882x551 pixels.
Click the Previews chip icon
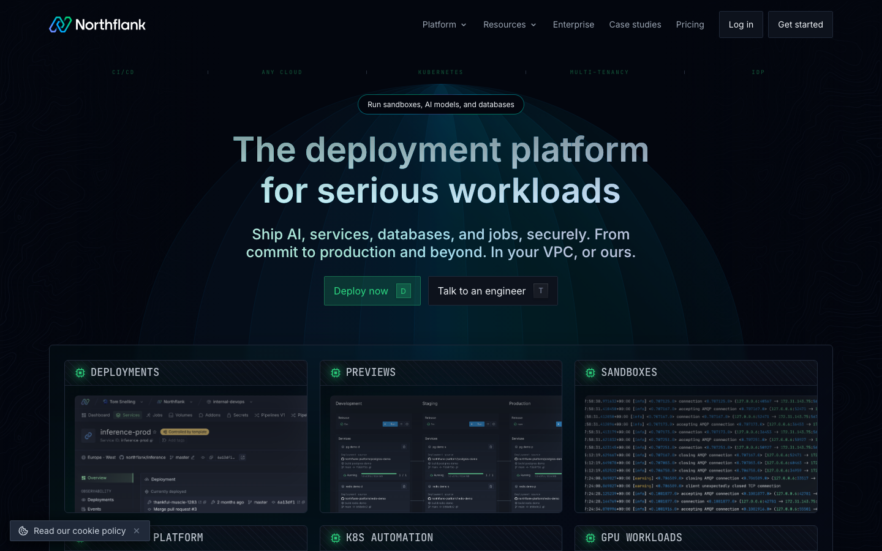pos(336,373)
